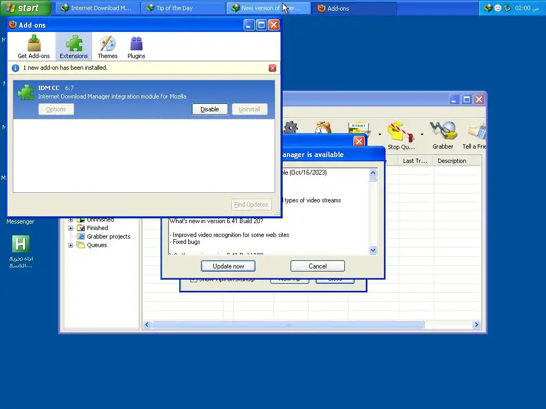The image size is (546, 409).
Task: Select the Messenger desktop shortcut label
Action: click(x=20, y=222)
